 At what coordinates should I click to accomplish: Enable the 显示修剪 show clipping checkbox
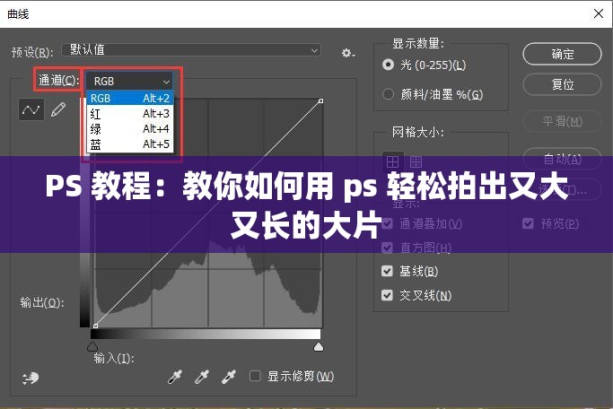pyautogui.click(x=255, y=376)
